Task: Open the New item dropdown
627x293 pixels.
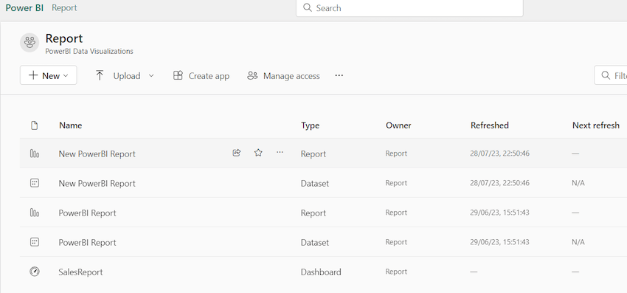Action: tap(49, 75)
